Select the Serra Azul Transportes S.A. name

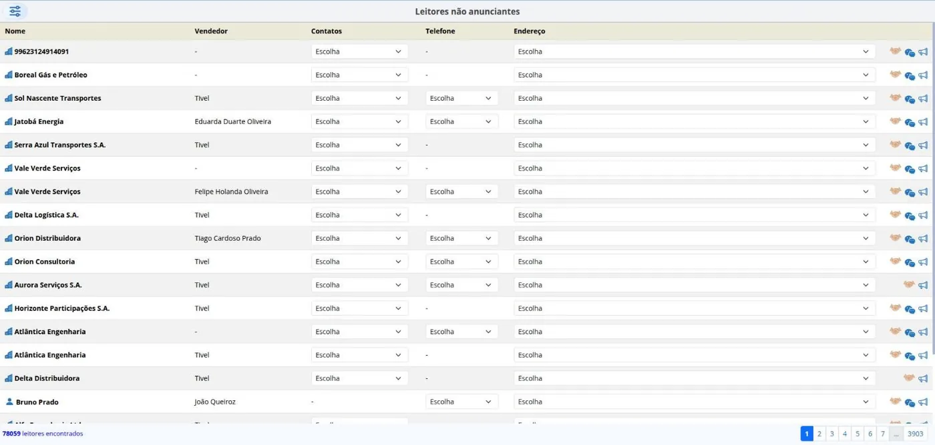click(60, 145)
